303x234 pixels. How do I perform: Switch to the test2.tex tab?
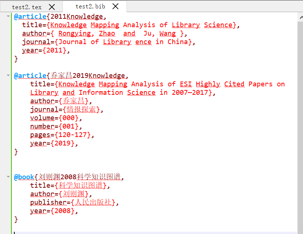point(26,6)
